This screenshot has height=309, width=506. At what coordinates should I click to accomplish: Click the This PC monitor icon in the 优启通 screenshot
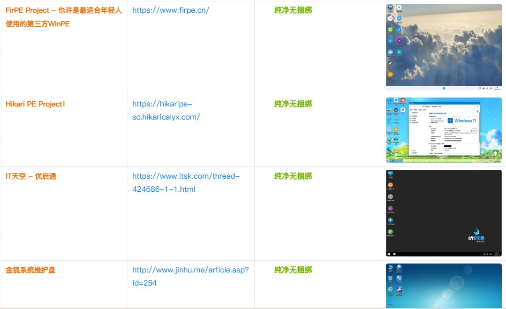point(390,174)
